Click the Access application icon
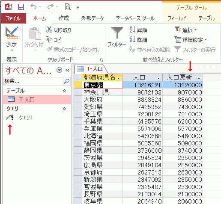The width and height of the screenshot is (221, 204). (9, 7)
